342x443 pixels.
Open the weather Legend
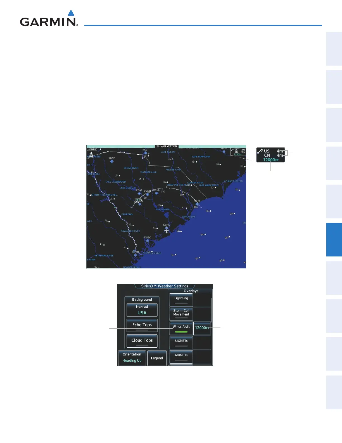pyautogui.click(x=157, y=358)
